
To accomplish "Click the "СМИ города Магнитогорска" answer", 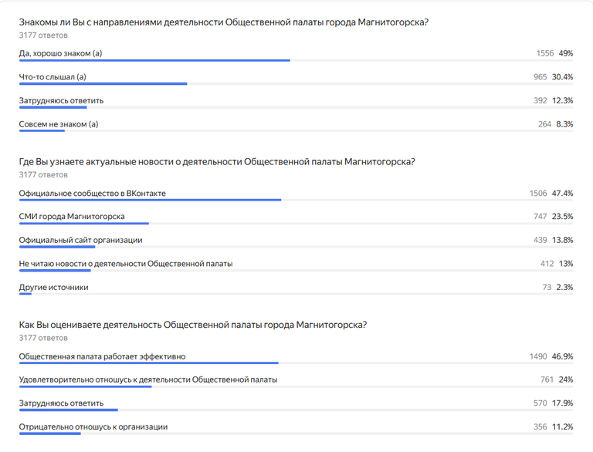I will 72,217.
